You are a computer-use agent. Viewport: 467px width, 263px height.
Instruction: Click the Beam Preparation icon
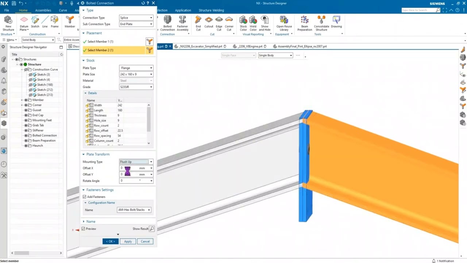click(x=305, y=20)
